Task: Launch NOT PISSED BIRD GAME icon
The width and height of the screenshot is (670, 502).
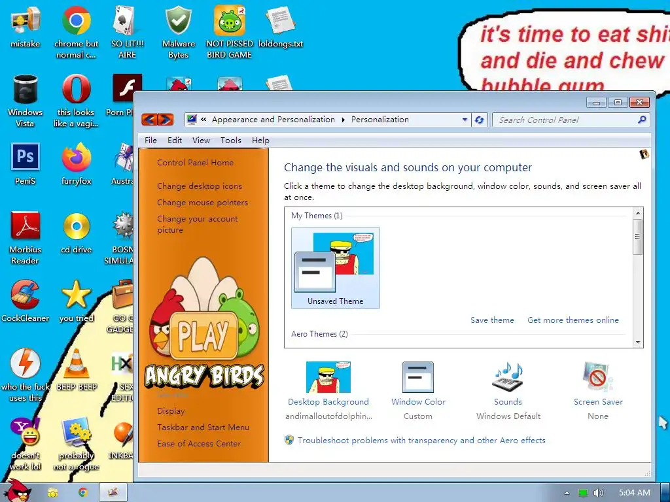Action: (230, 33)
